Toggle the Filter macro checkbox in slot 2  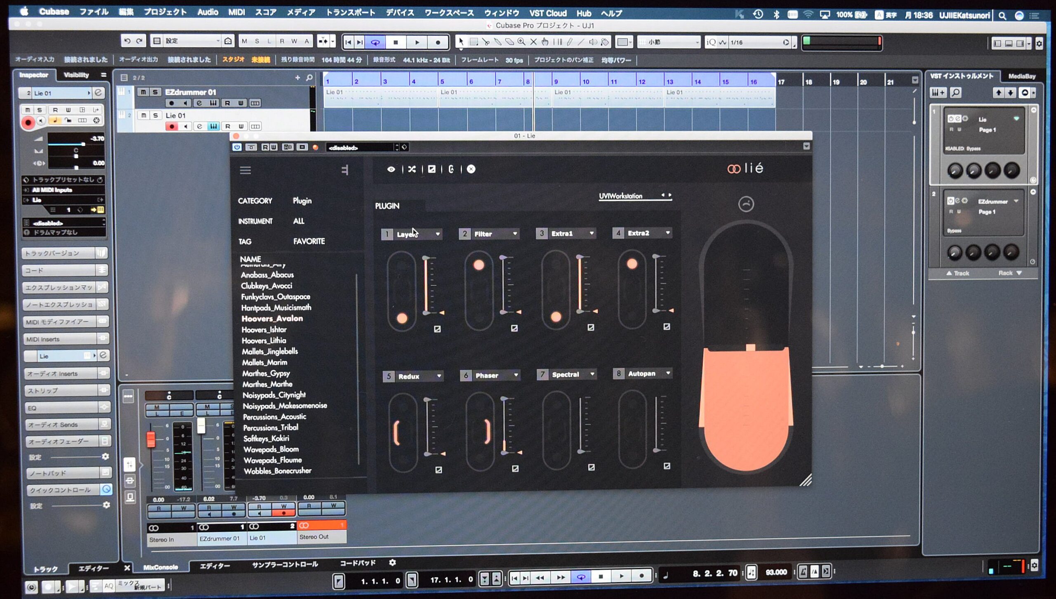(x=514, y=328)
